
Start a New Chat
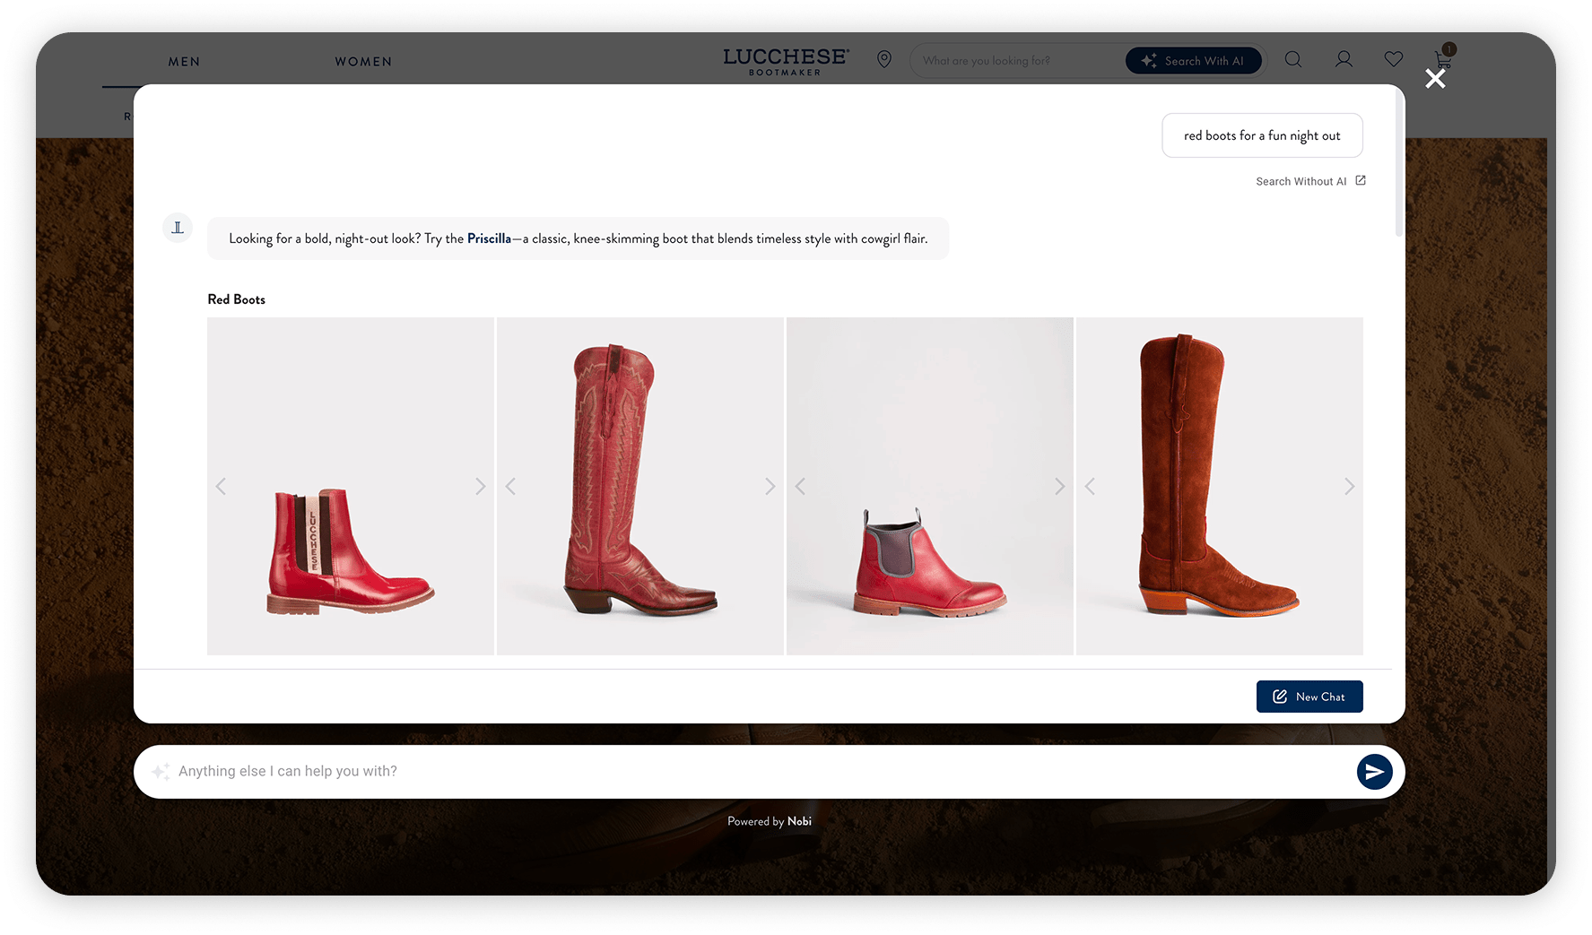point(1309,697)
